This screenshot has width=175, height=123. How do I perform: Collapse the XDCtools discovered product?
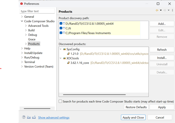pos(61,58)
